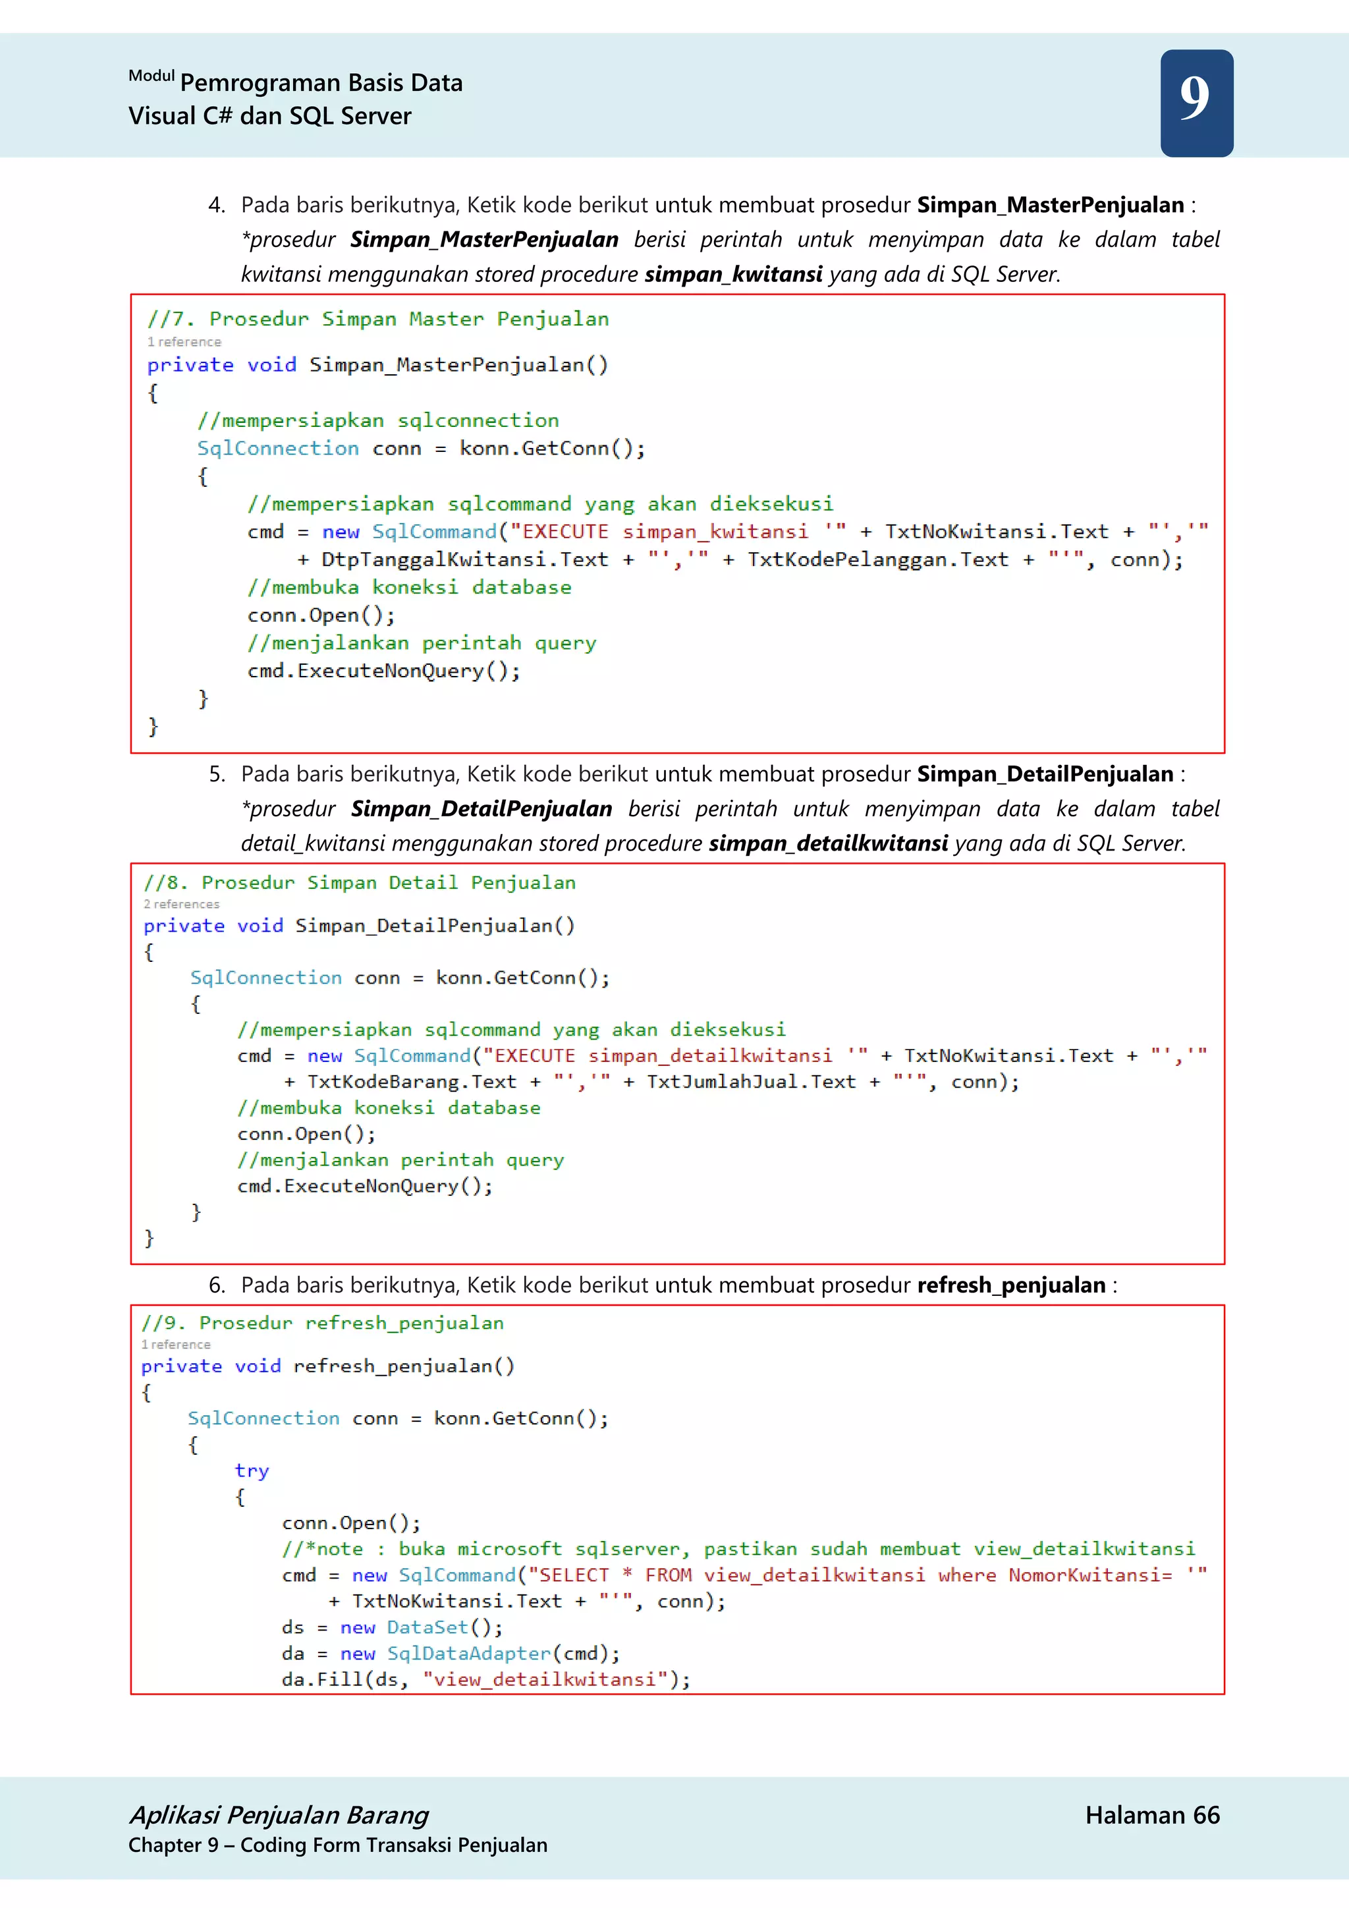Click the comment '//mempersiapkan sqlconnection'
Screen dimensions: 1349x1908
tap(378, 420)
